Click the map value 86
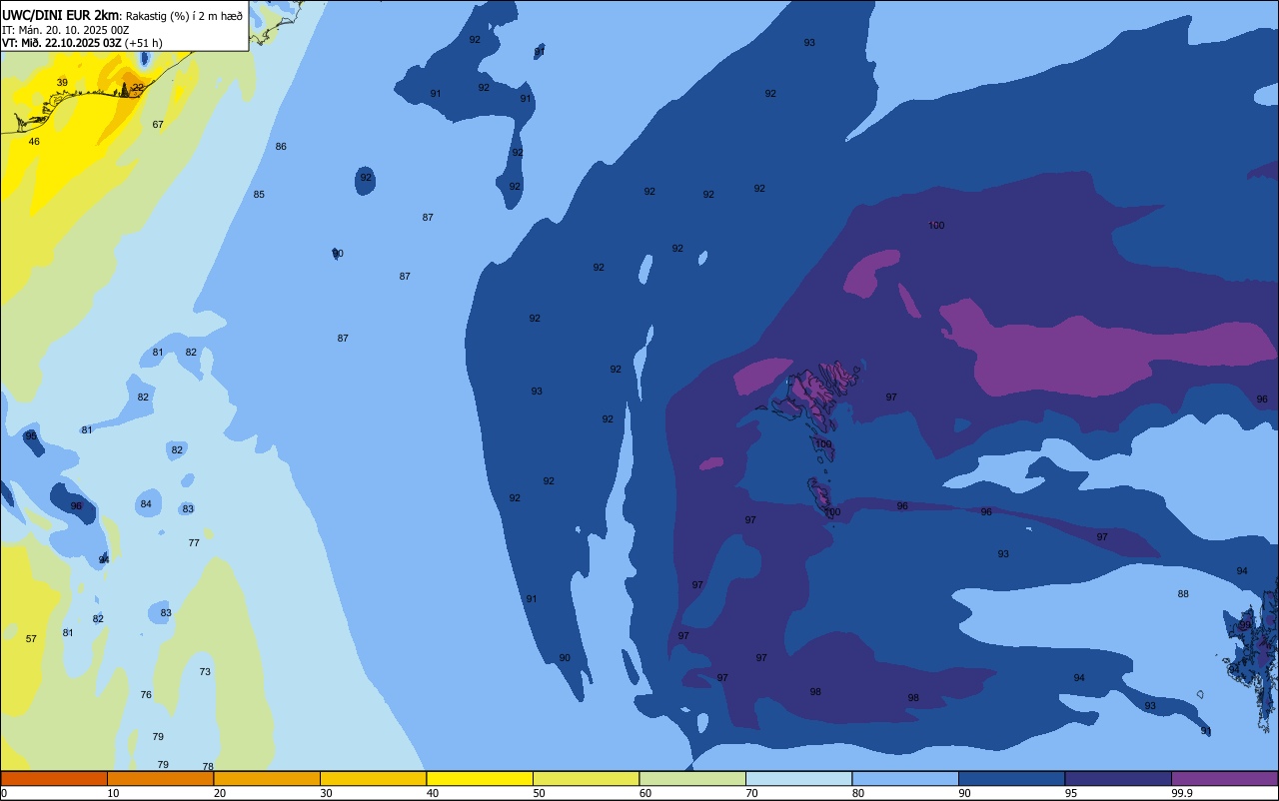The width and height of the screenshot is (1279, 801). pyautogui.click(x=281, y=147)
